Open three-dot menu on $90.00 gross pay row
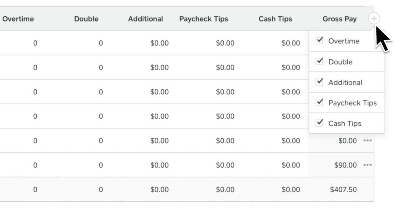This screenshot has width=401, height=222. click(x=367, y=165)
